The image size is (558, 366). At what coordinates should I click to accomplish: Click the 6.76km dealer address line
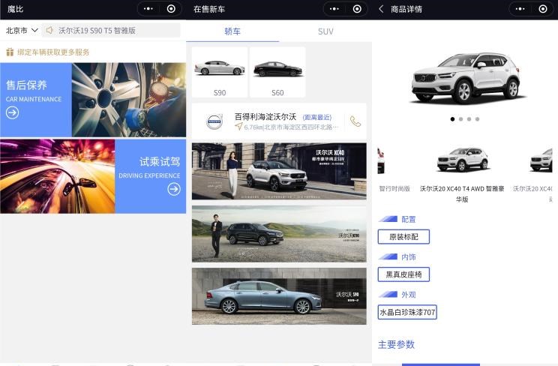pos(291,127)
